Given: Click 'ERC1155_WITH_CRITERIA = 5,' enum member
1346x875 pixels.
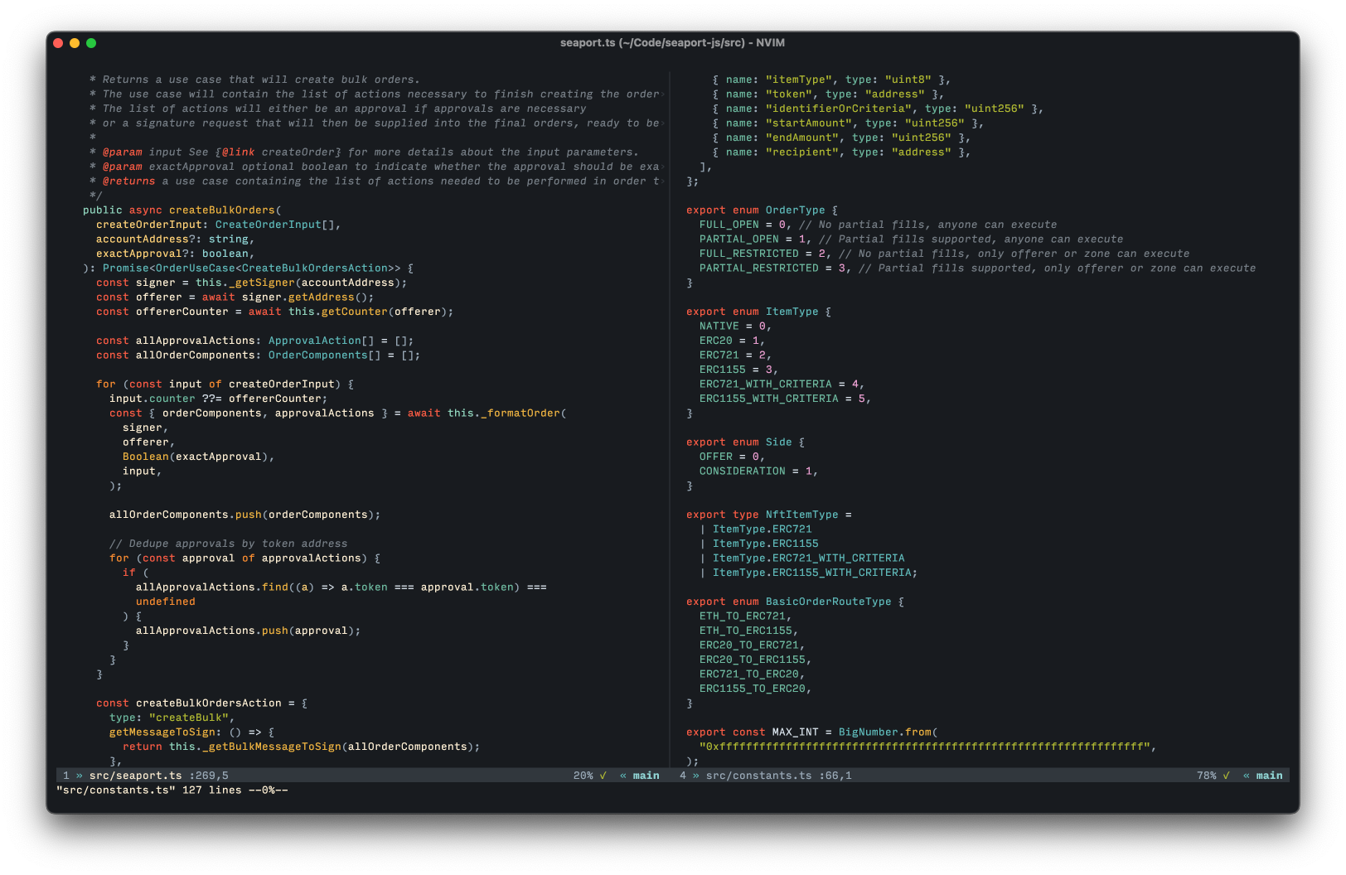Looking at the screenshot, I should tap(786, 399).
